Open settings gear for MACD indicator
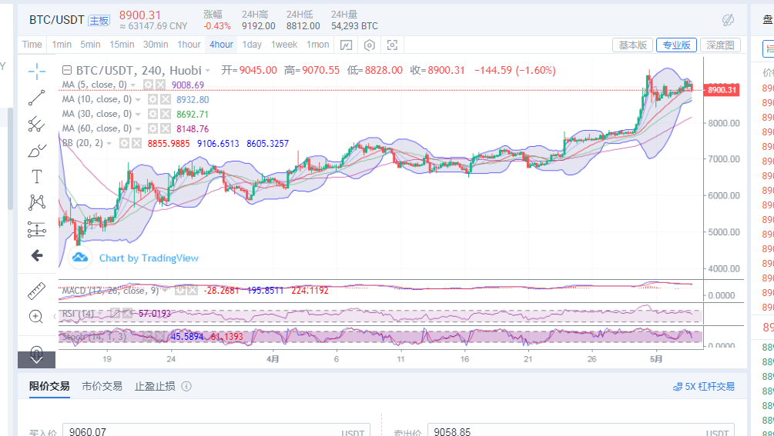The image size is (774, 436). pyautogui.click(x=179, y=291)
